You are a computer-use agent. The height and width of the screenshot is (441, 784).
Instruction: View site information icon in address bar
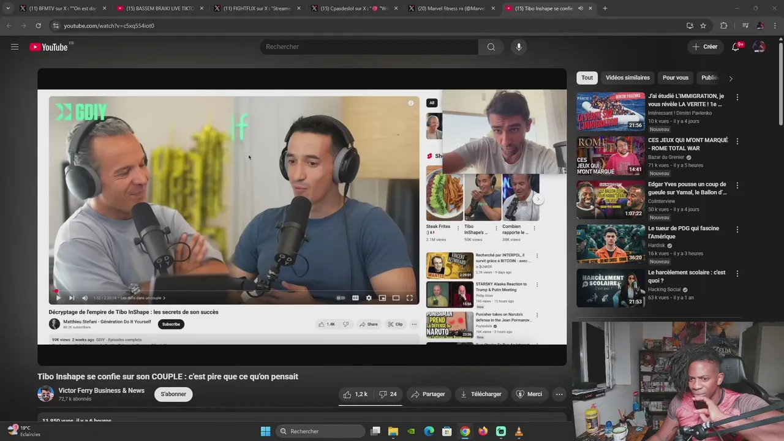(56, 26)
